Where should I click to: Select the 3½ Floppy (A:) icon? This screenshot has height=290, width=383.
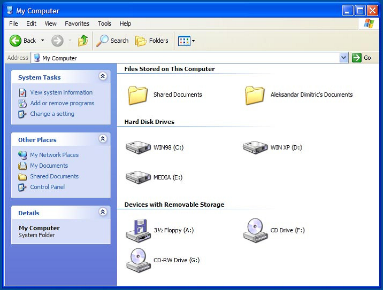coord(138,231)
